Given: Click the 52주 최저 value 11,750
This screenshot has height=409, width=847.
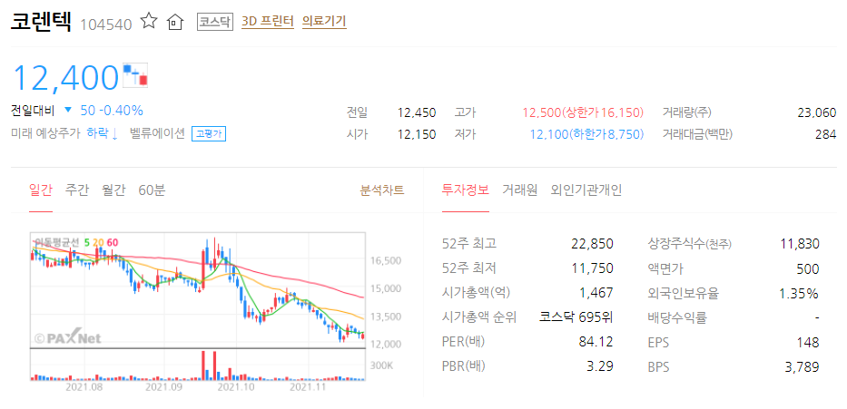Looking at the screenshot, I should coord(593,268).
